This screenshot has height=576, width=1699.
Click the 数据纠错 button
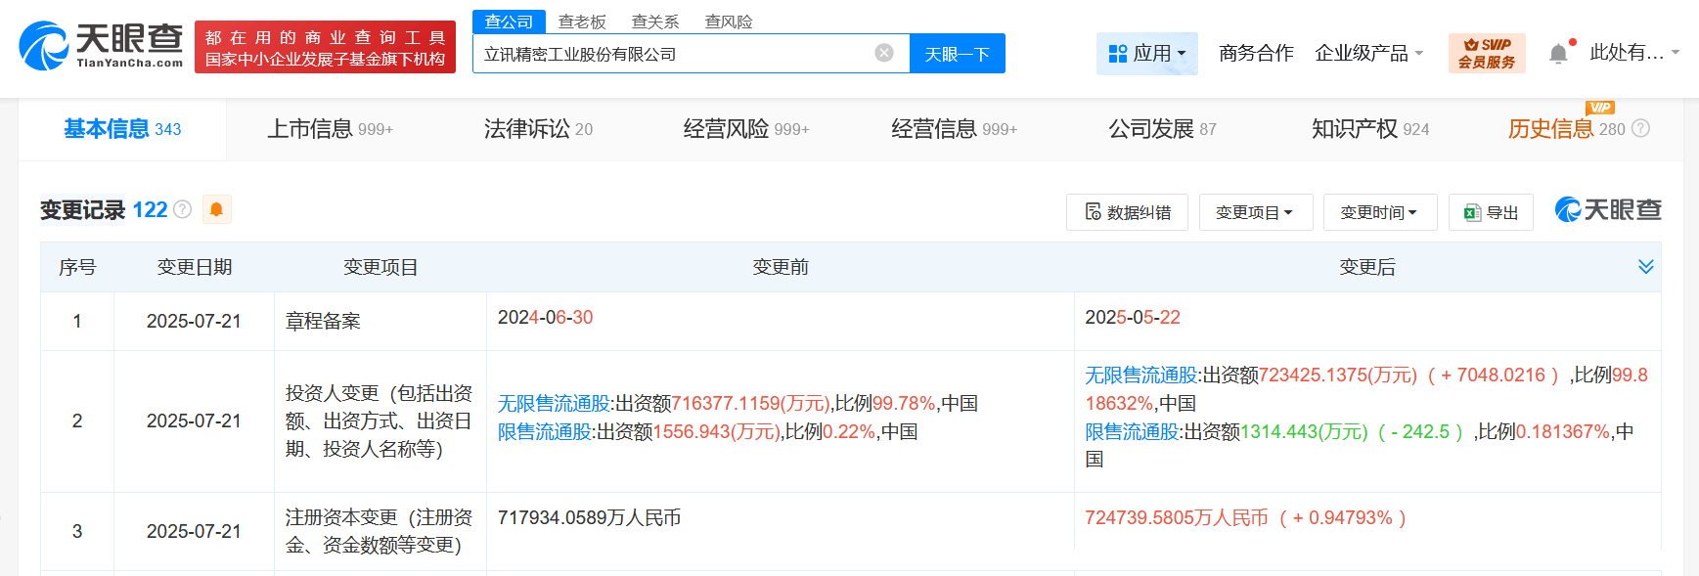click(x=1127, y=212)
